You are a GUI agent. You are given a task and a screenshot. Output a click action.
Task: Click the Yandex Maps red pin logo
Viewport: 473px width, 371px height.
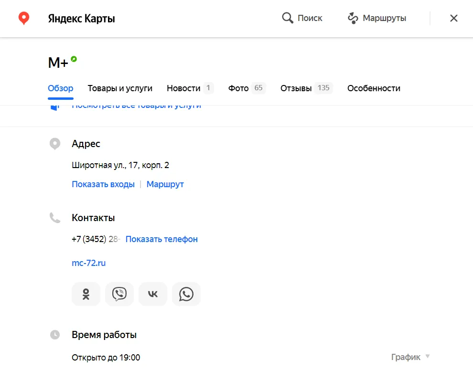click(24, 18)
